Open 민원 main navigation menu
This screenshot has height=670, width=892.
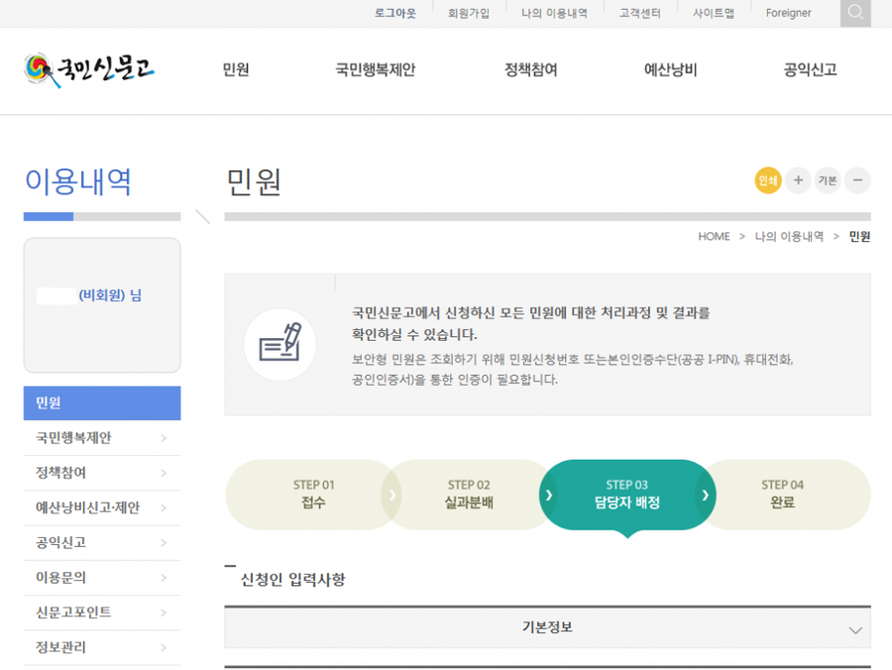[236, 69]
